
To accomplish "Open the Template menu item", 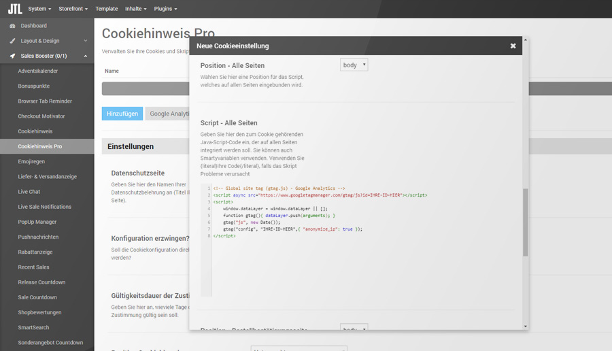I will click(107, 9).
